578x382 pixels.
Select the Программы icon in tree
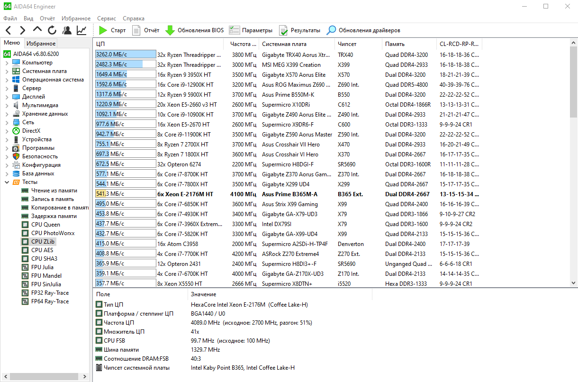coord(16,148)
